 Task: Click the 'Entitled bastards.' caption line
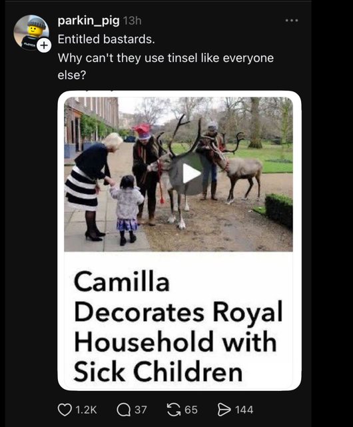[x=107, y=39]
